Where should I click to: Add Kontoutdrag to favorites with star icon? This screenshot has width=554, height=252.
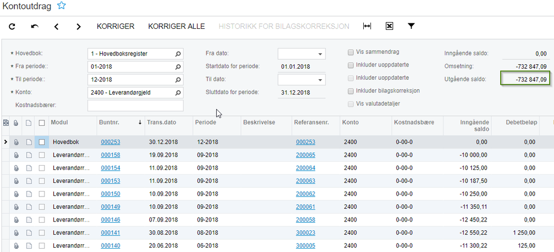click(x=62, y=6)
